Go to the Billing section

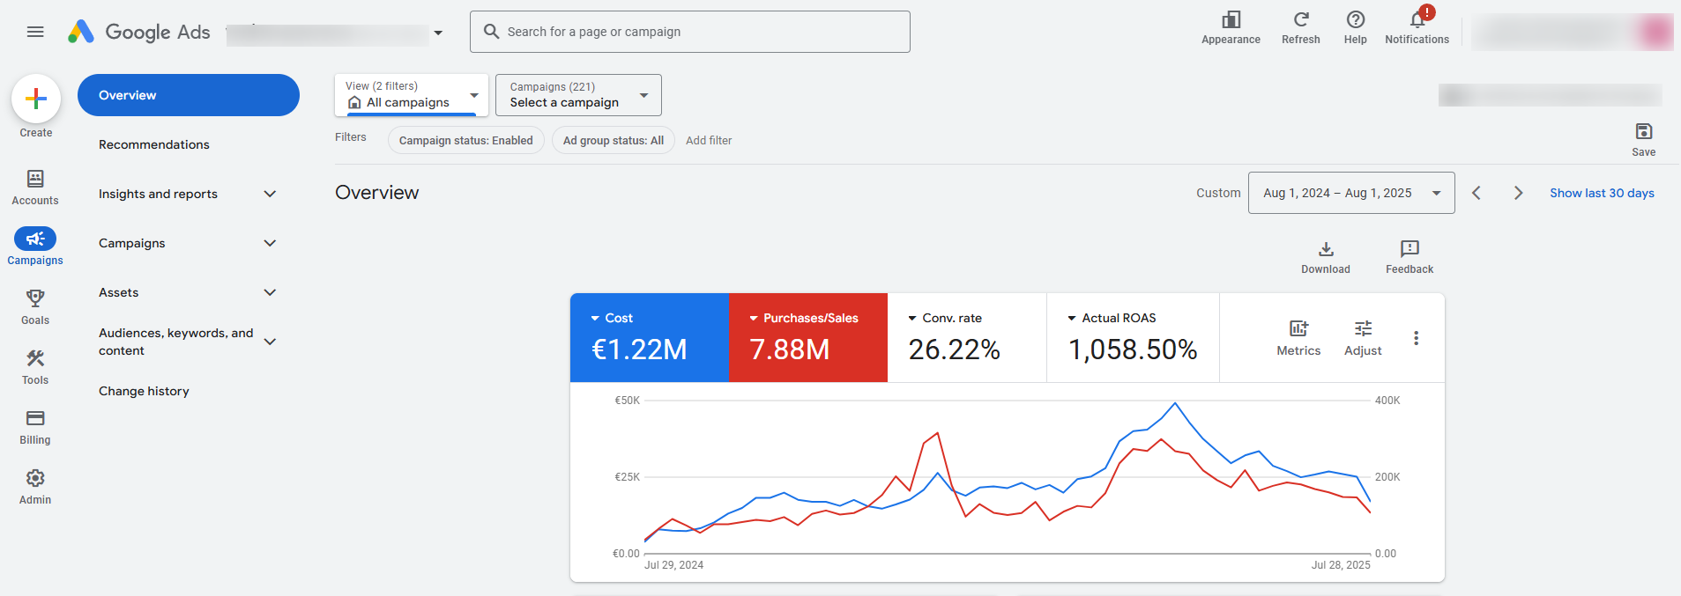pos(35,419)
